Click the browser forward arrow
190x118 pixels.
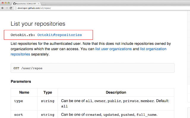pyautogui.click(x=7, y=8)
